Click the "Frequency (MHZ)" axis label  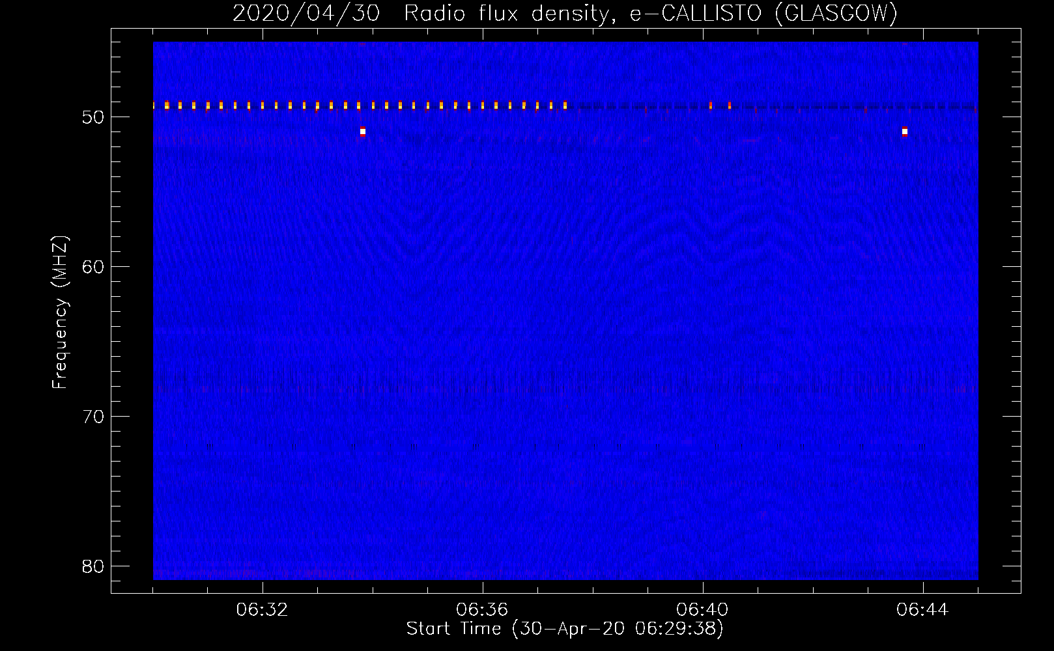pos(60,312)
